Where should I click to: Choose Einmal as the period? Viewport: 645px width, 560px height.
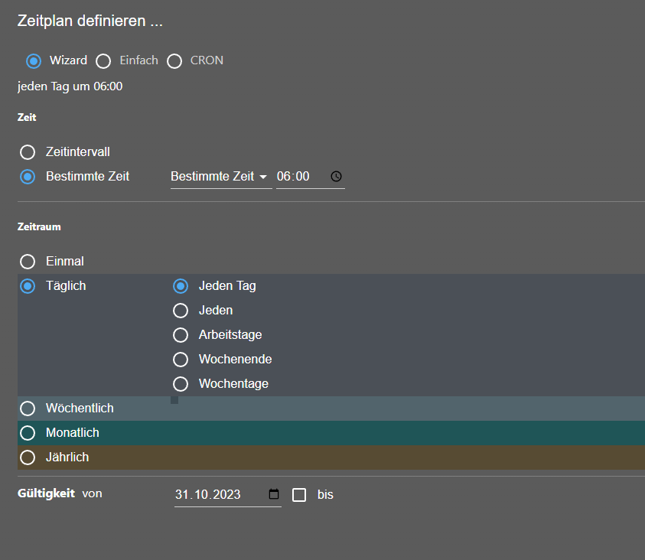pyautogui.click(x=28, y=262)
